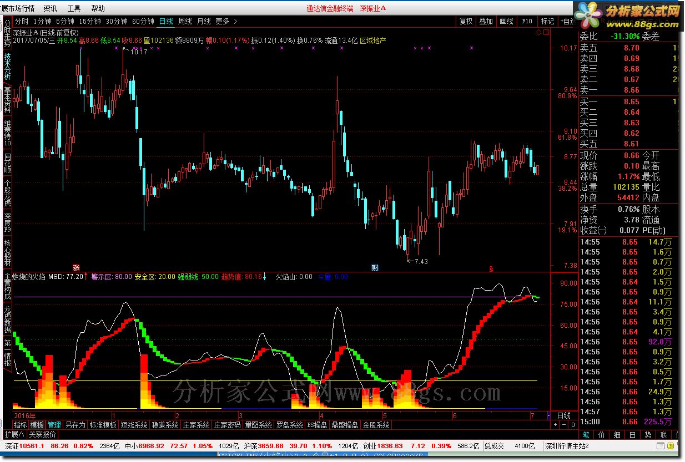Viewport: 685px width, 462px height.
Task: Click the diamond icons at chart top-right
Action: point(542,33)
